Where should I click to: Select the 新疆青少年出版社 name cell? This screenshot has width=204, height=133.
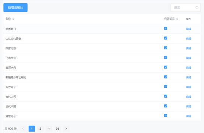(16, 77)
